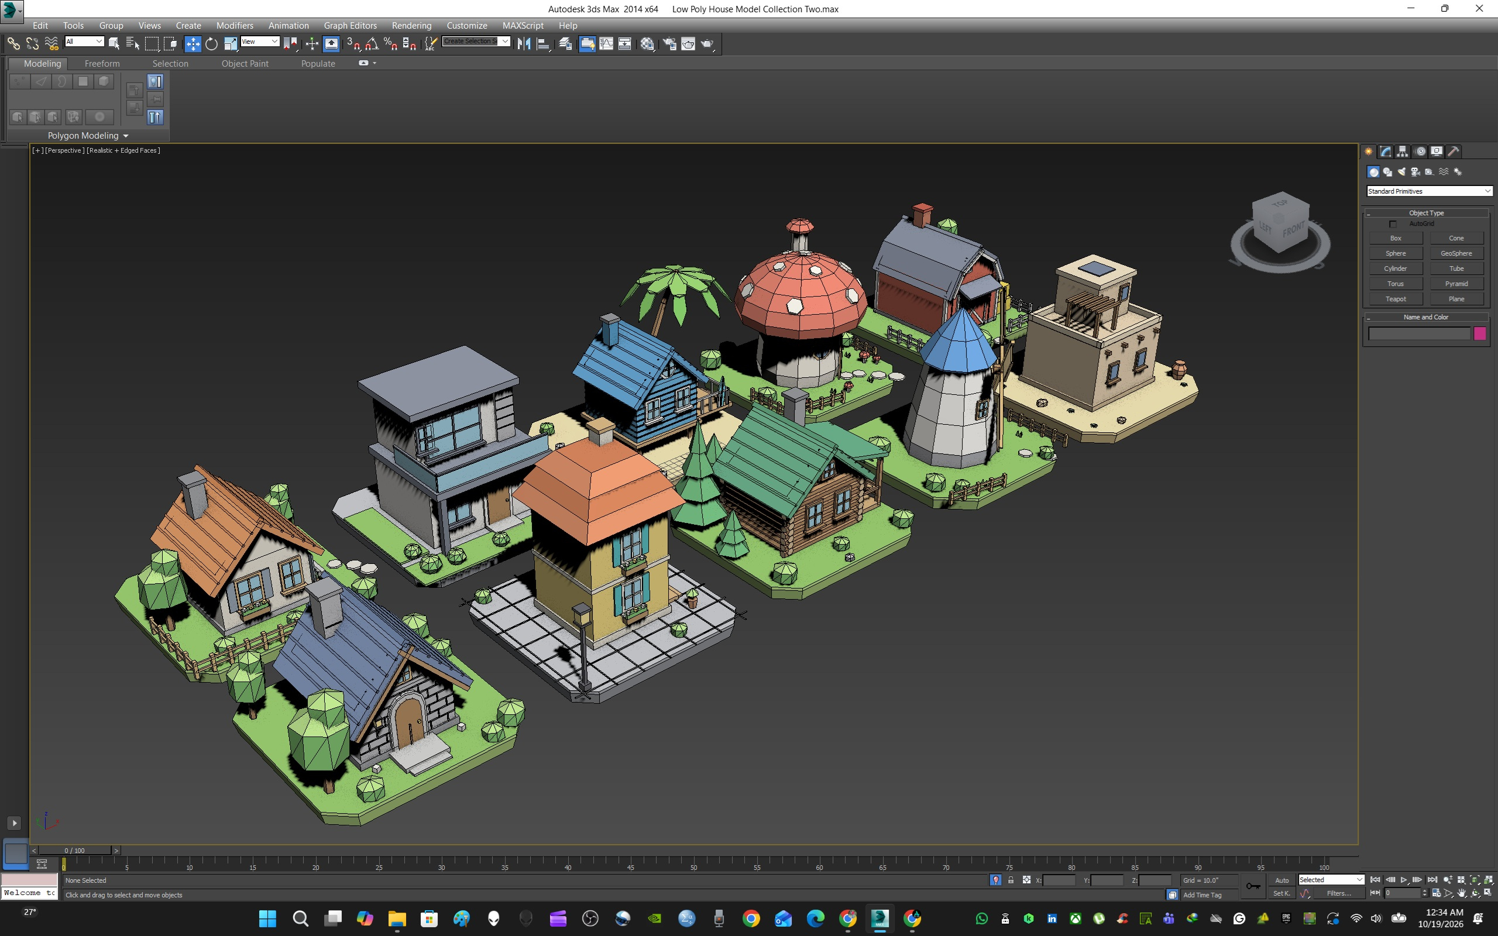This screenshot has height=936, width=1498.
Task: Click the Set Keys key icon
Action: pyautogui.click(x=1253, y=886)
